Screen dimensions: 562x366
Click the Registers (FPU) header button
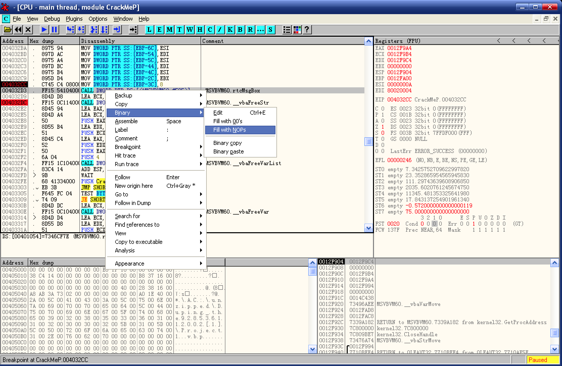tap(397, 41)
